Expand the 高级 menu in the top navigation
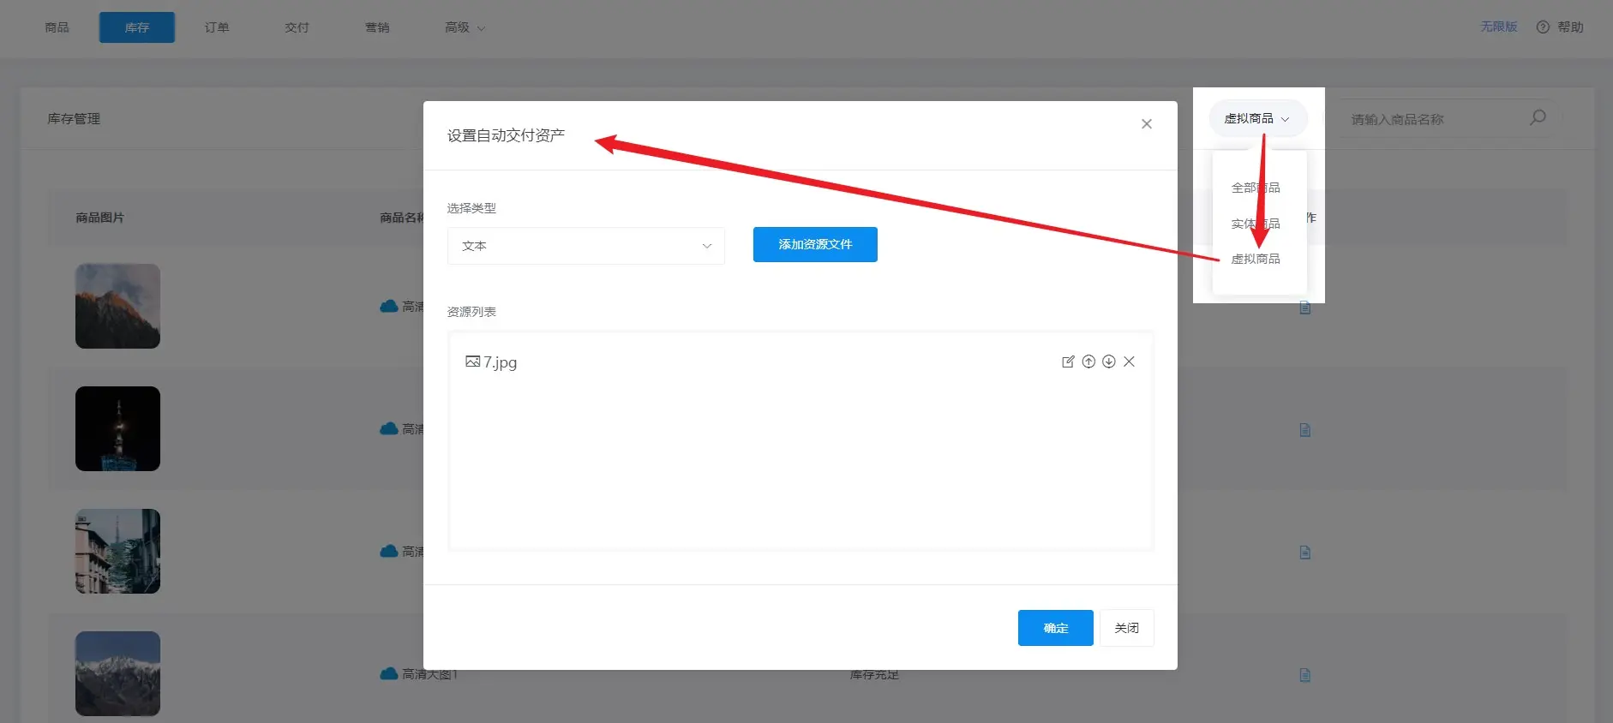The width and height of the screenshot is (1613, 723). [465, 27]
